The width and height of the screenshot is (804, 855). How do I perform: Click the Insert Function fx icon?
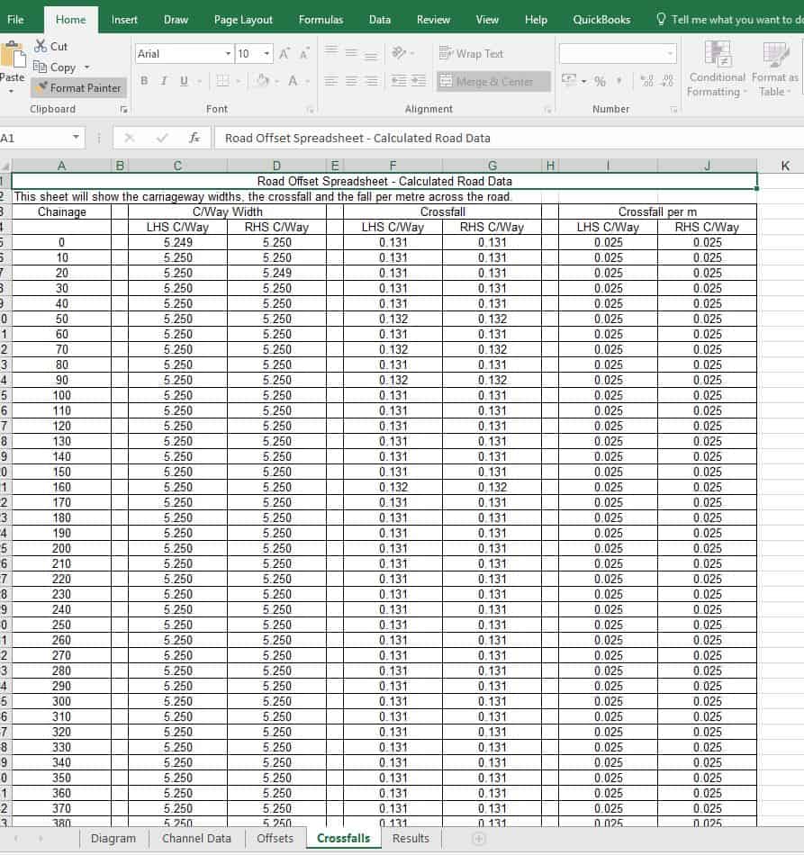point(194,138)
